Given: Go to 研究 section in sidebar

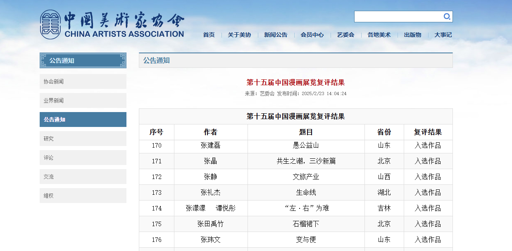Looking at the screenshot, I should click(x=83, y=139).
